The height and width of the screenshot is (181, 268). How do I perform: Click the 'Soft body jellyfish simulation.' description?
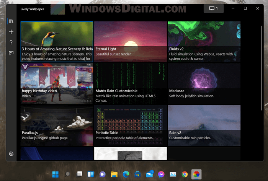[191, 96]
